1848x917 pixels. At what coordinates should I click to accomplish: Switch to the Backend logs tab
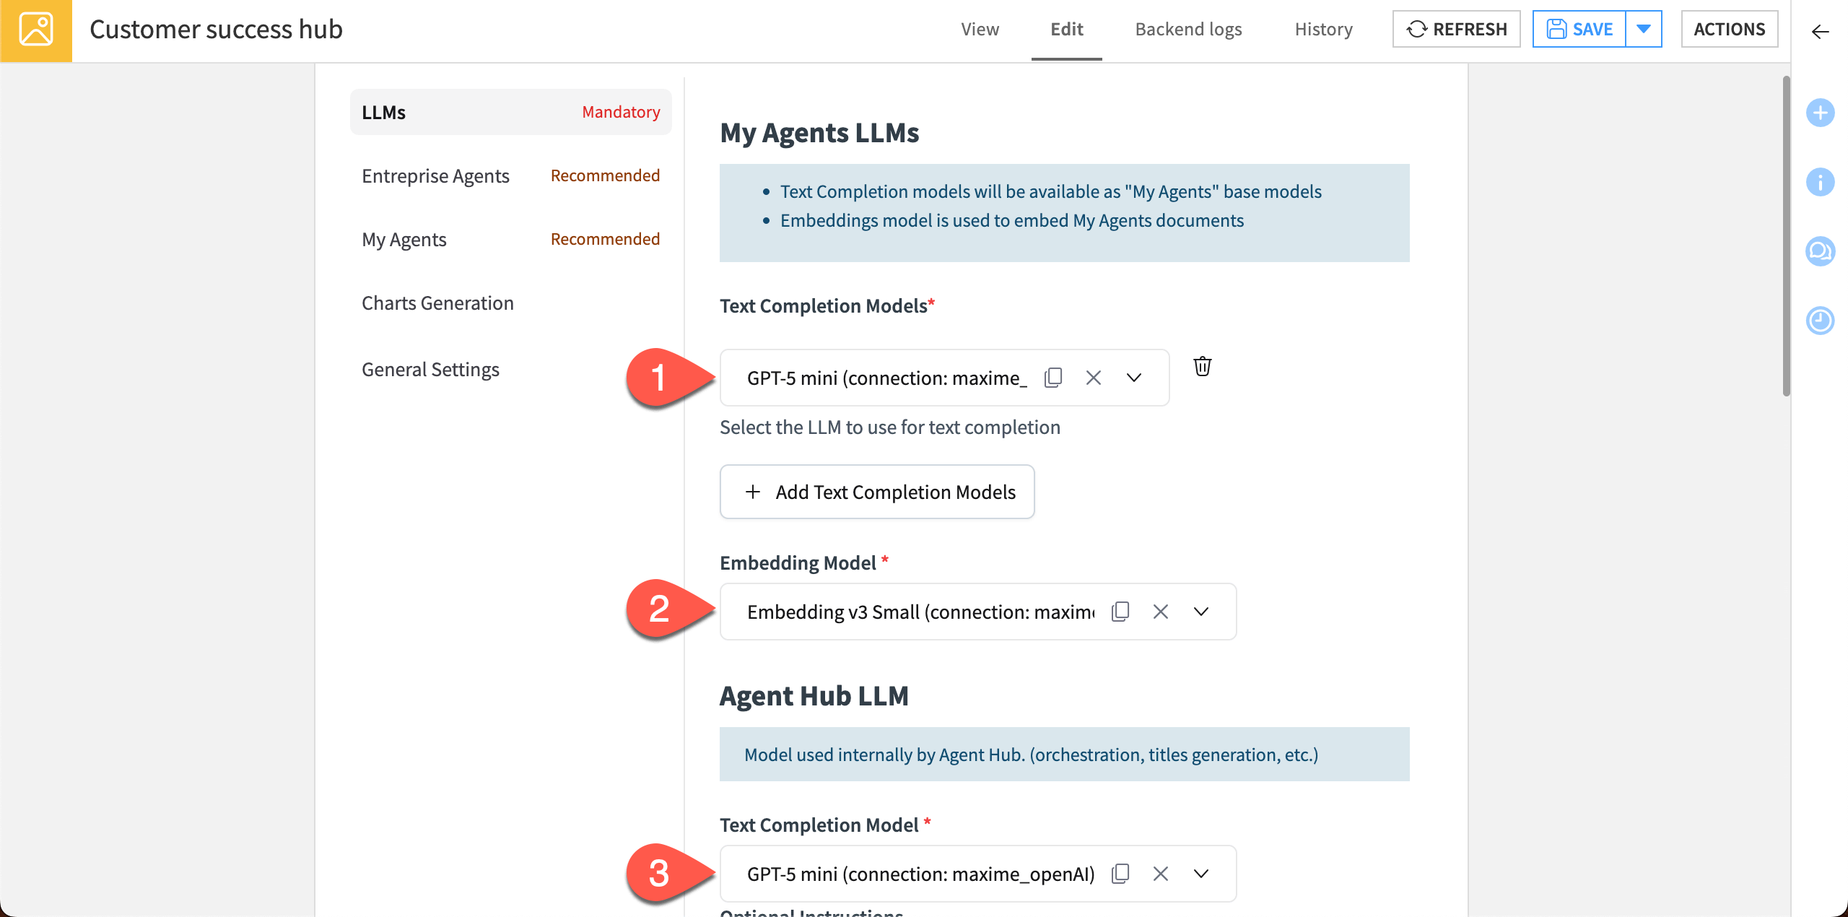[1188, 29]
